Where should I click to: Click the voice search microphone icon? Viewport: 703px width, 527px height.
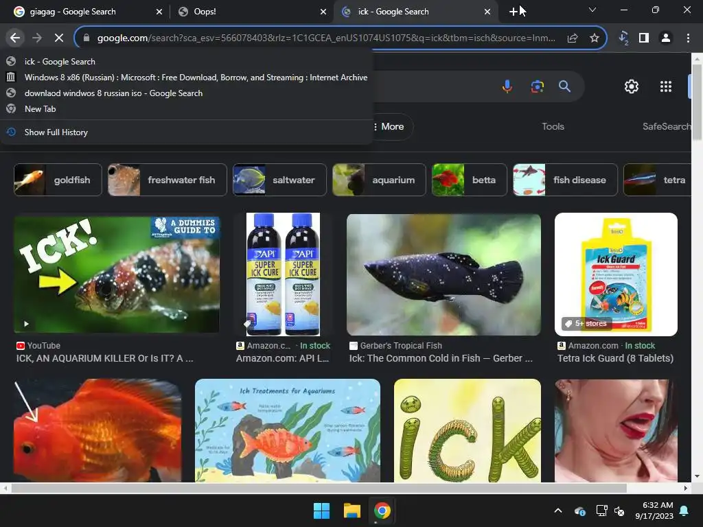[507, 86]
